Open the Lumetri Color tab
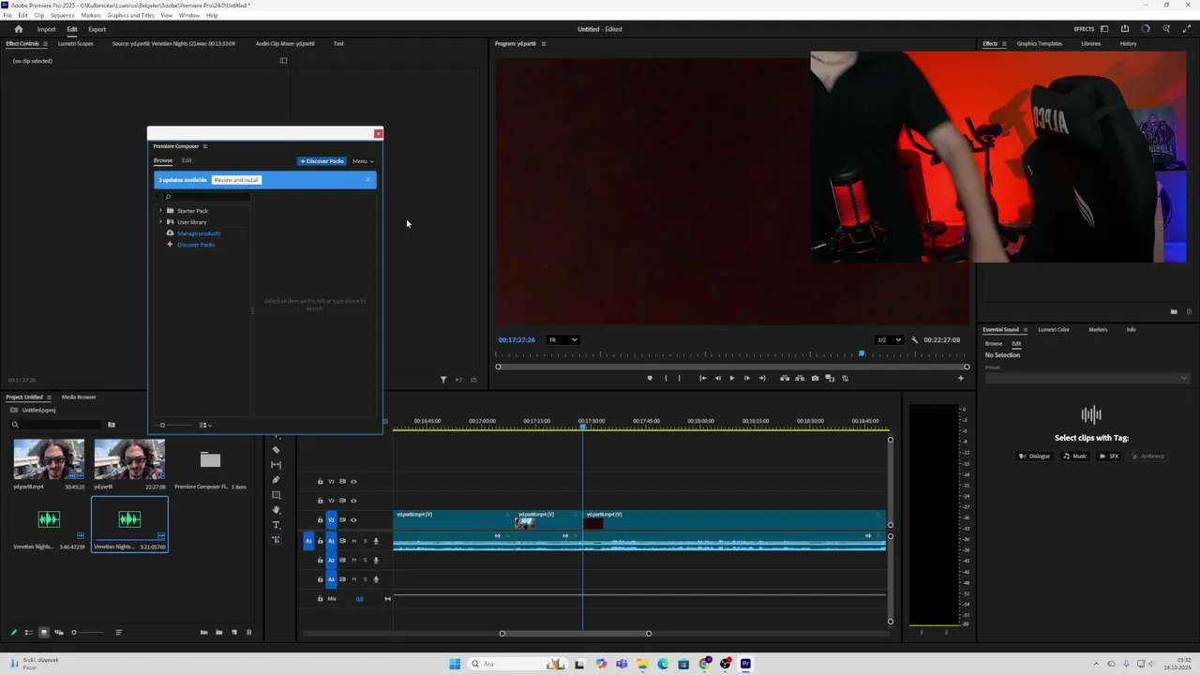Image resolution: width=1200 pixels, height=675 pixels. click(1054, 330)
